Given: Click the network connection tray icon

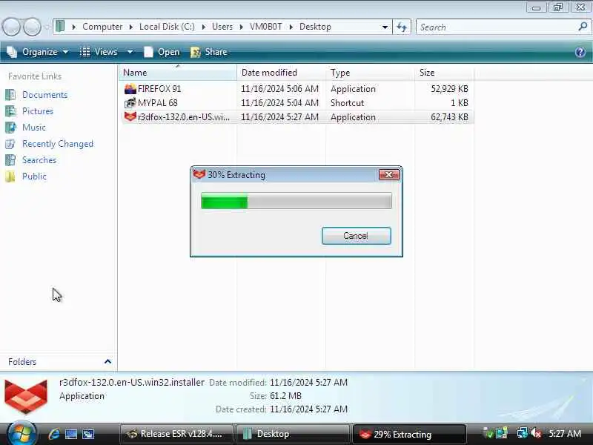Looking at the screenshot, I should 522,433.
